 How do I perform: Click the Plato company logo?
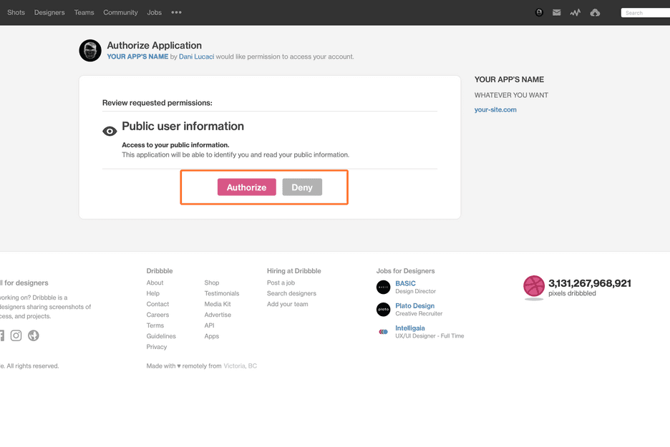pos(383,309)
